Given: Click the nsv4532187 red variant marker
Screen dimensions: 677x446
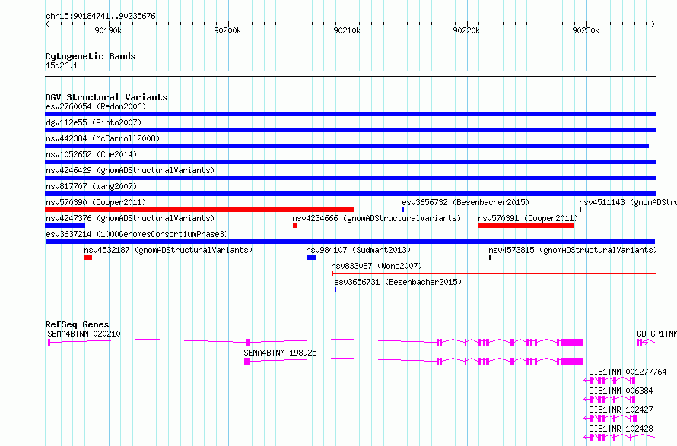Looking at the screenshot, I should point(88,258).
